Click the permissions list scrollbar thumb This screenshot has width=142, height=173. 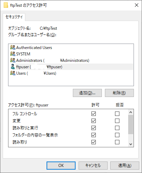coord(131,124)
